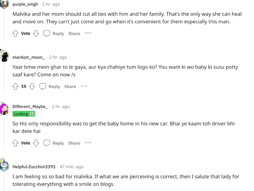Upvote Different_Maybe_'s comment
254x191 pixels.
[x=16, y=143]
